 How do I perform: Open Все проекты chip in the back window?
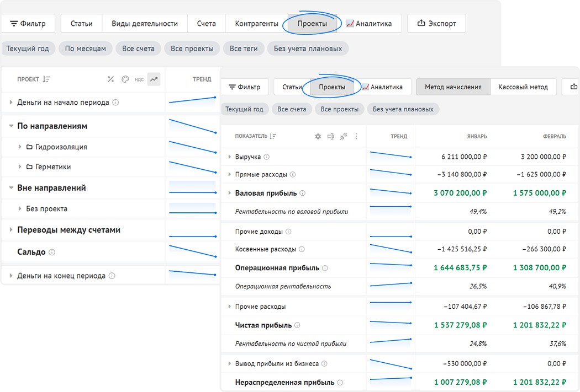[x=192, y=49]
